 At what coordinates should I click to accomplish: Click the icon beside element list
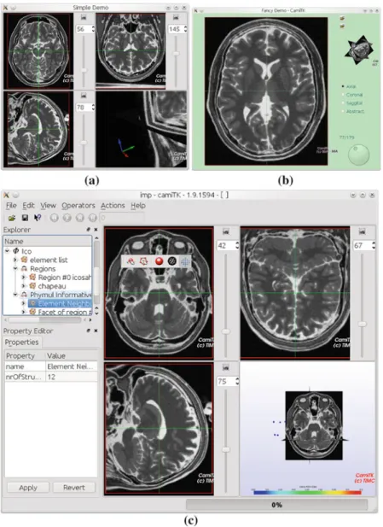(x=24, y=260)
